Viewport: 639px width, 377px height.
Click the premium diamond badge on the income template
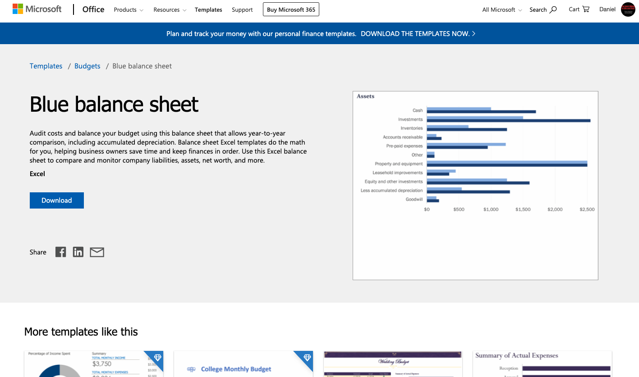tap(157, 358)
